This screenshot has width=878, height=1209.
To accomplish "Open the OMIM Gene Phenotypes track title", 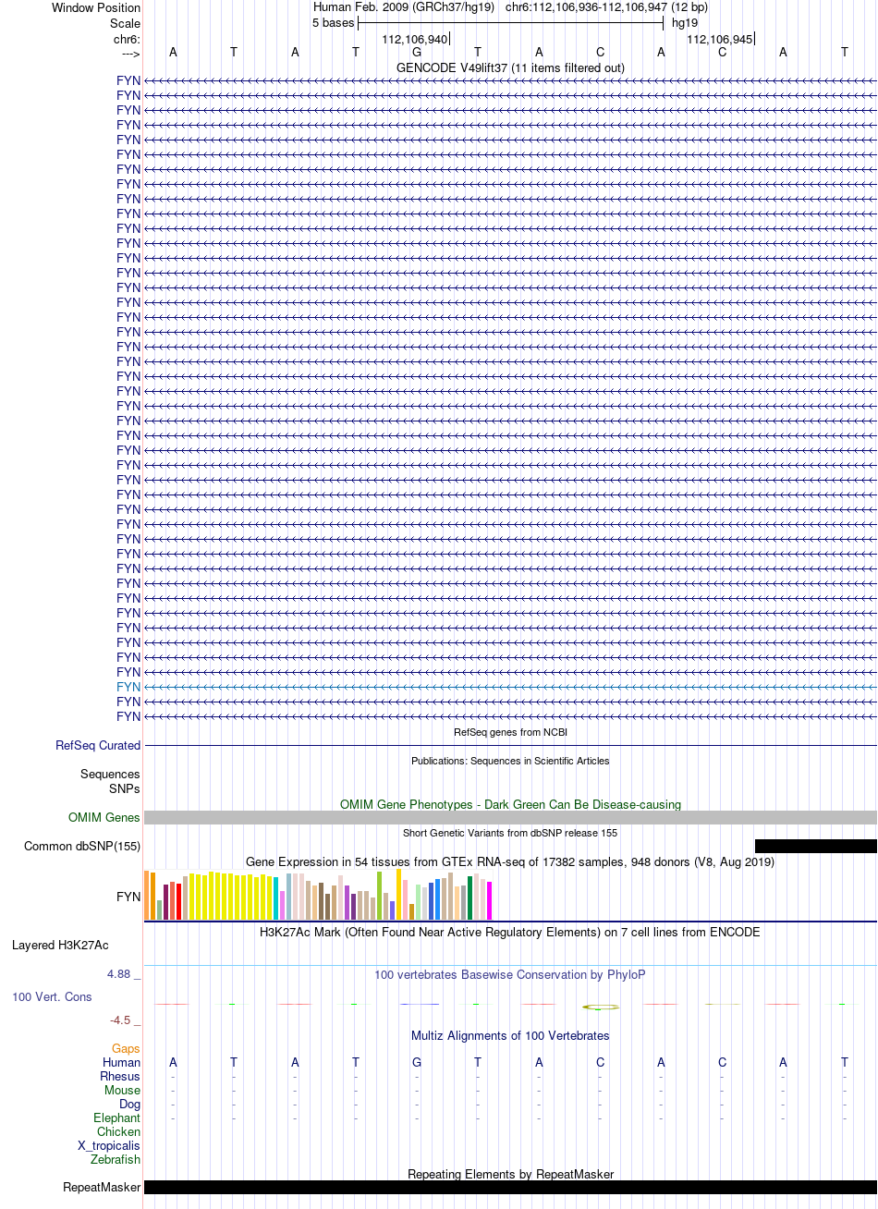I will click(x=510, y=804).
